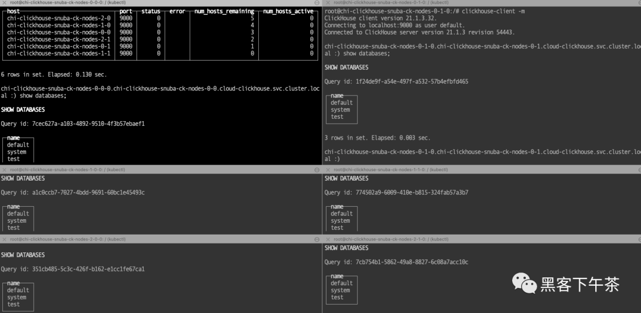The width and height of the screenshot is (641, 313).
Task: Click the 'port' column header
Action: [126, 11]
